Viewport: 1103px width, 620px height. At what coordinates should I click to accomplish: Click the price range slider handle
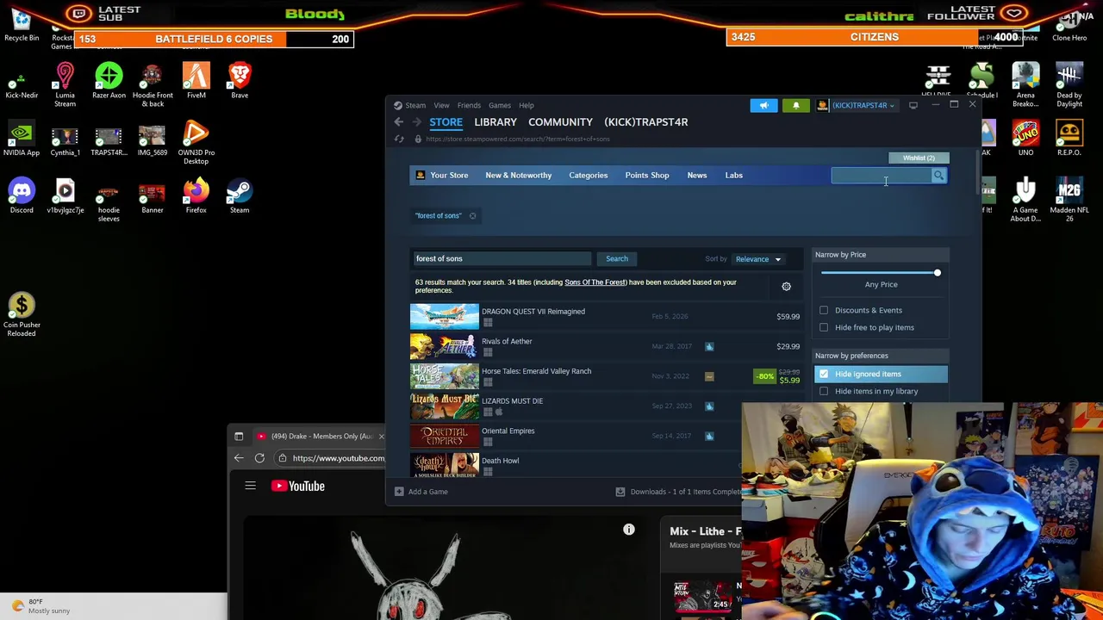click(937, 273)
